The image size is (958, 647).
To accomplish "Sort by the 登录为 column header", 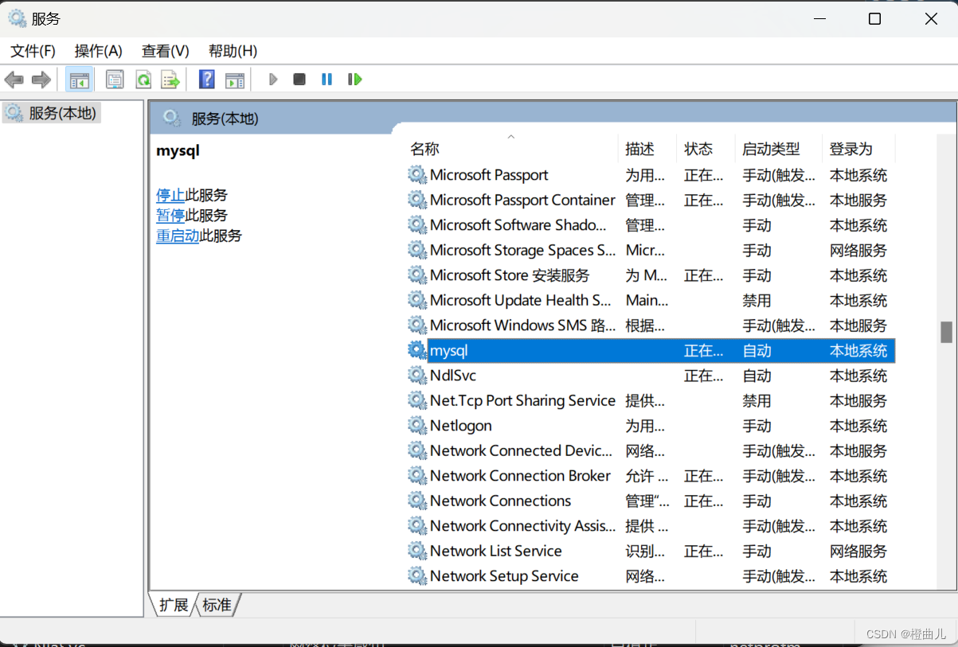I will pyautogui.click(x=858, y=149).
